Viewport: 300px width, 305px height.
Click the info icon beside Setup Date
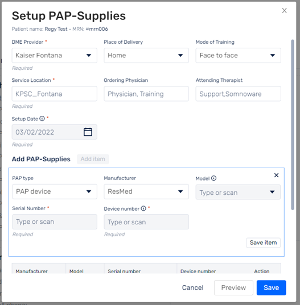42,119
